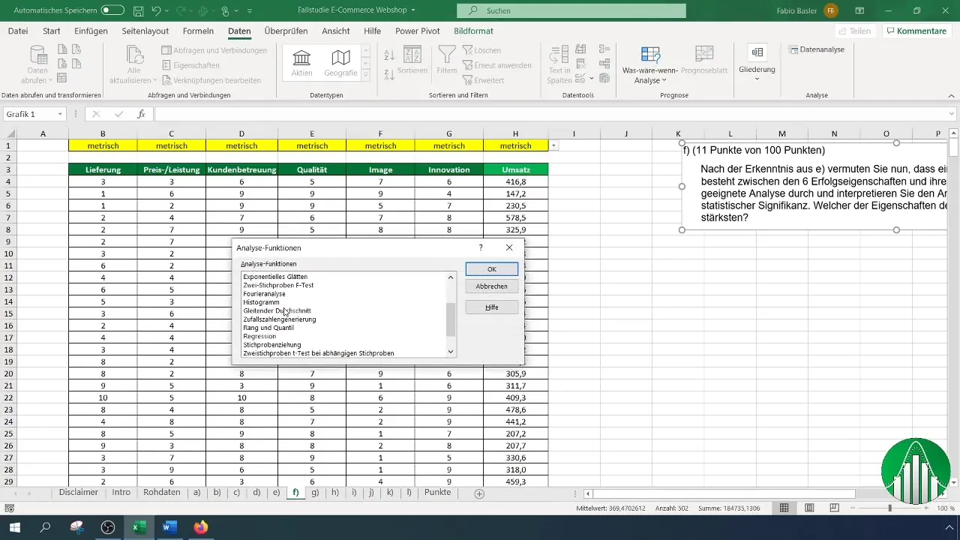The image size is (960, 540).
Task: Click the Datenanalyse button
Action: pos(817,49)
